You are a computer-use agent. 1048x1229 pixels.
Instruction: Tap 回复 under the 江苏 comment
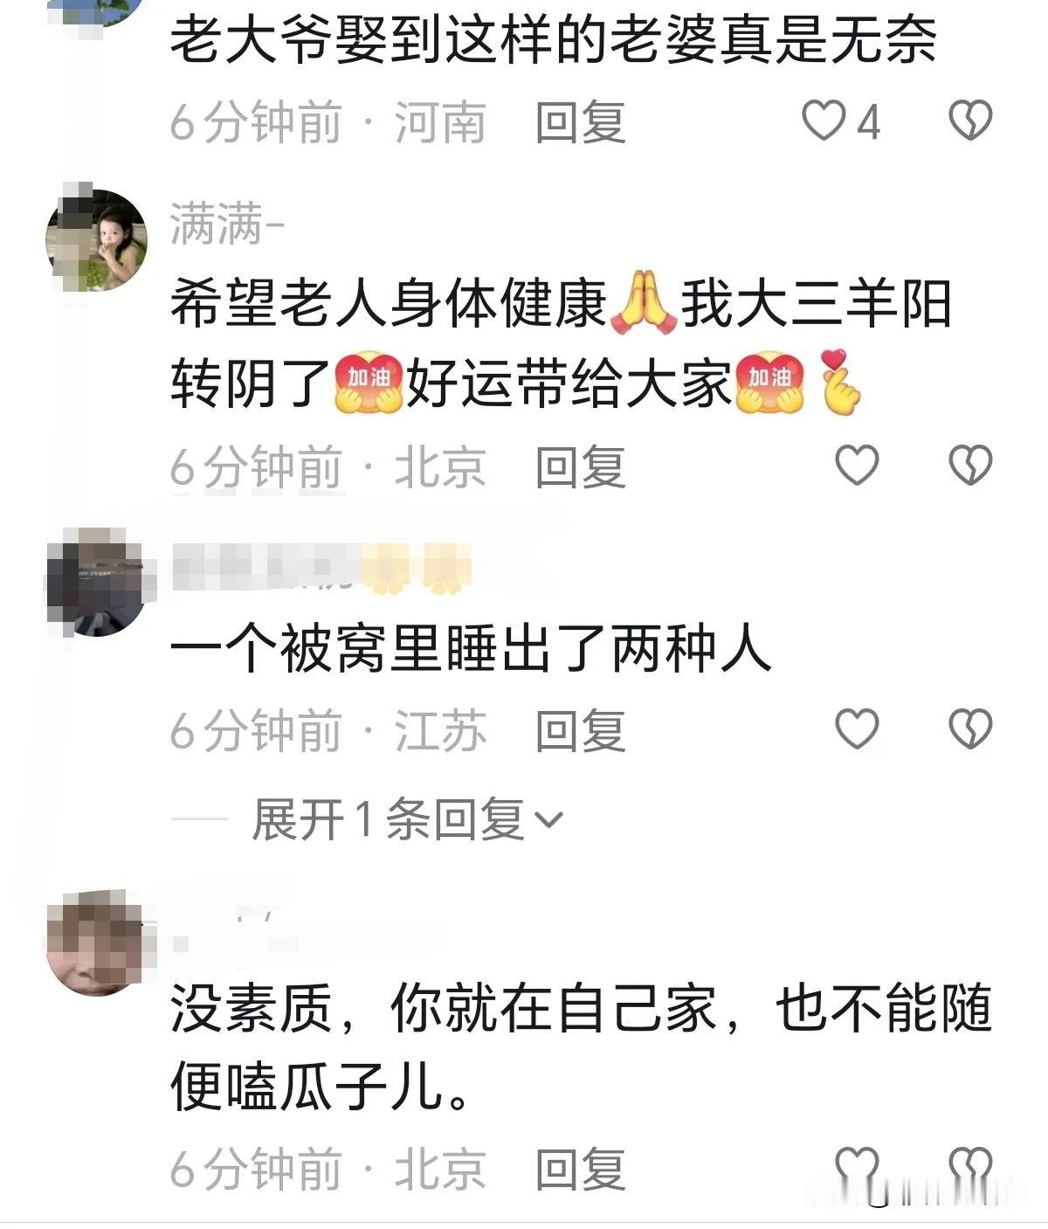tap(581, 729)
